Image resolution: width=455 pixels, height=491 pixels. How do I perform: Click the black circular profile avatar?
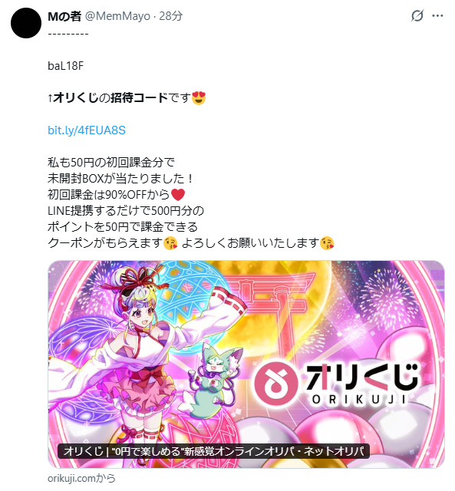click(x=26, y=23)
